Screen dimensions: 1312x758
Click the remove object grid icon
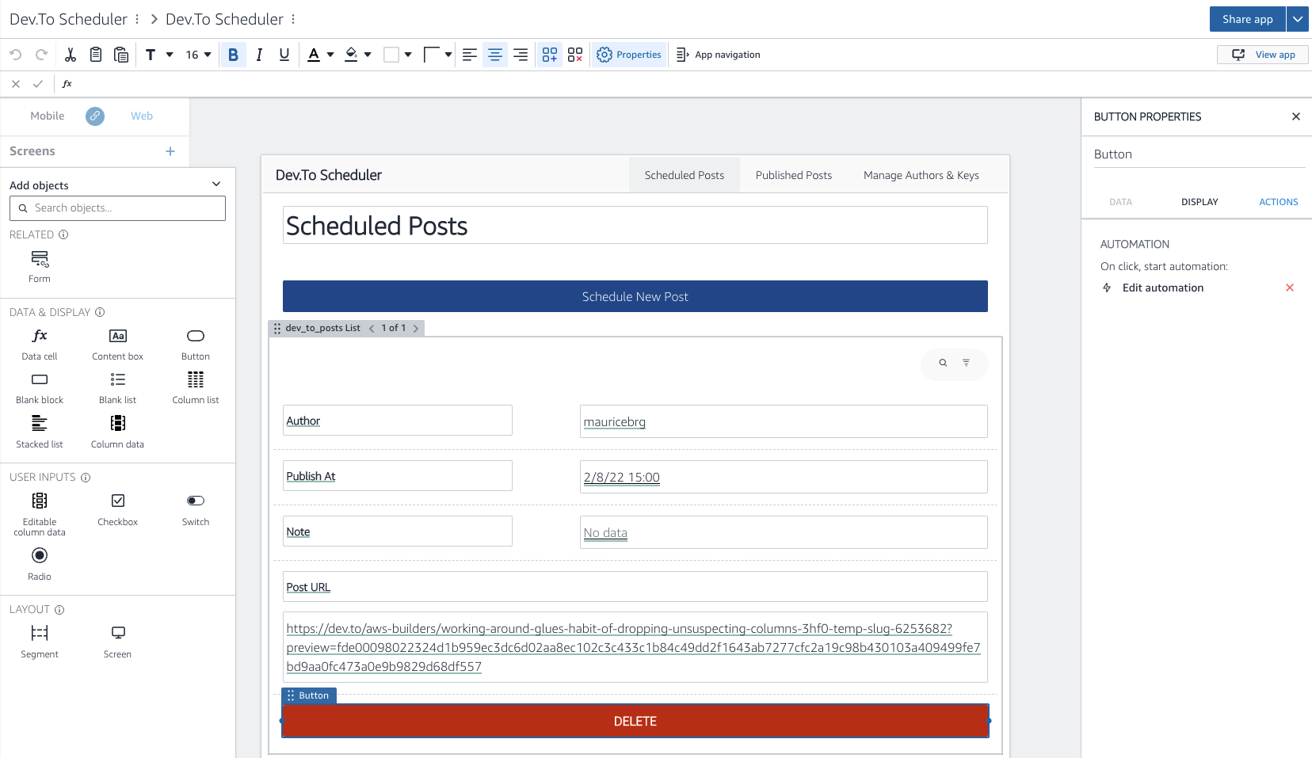pos(575,55)
